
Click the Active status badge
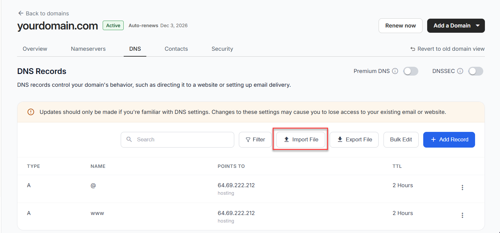[113, 26]
